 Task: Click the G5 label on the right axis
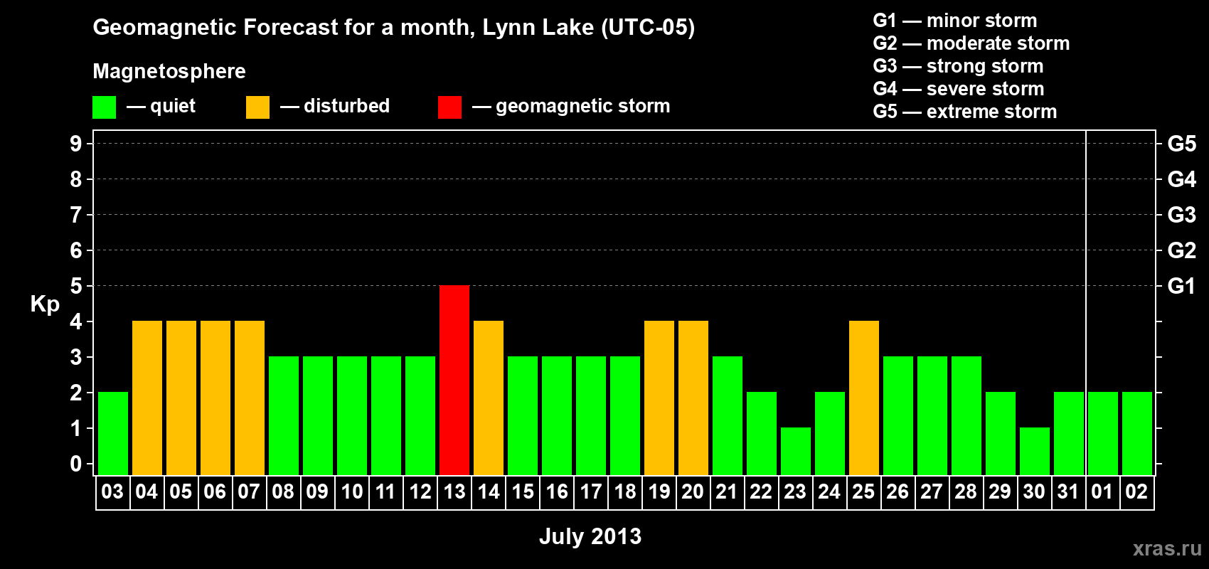point(1181,144)
